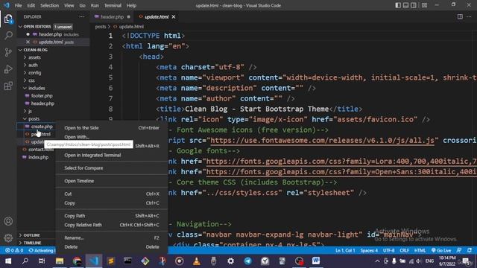The width and height of the screenshot is (477, 268).
Task: Toggle the secondary side bar layout icon
Action: (x=414, y=5)
